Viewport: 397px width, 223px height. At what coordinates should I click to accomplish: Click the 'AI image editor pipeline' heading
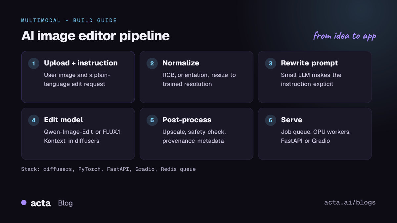point(95,36)
